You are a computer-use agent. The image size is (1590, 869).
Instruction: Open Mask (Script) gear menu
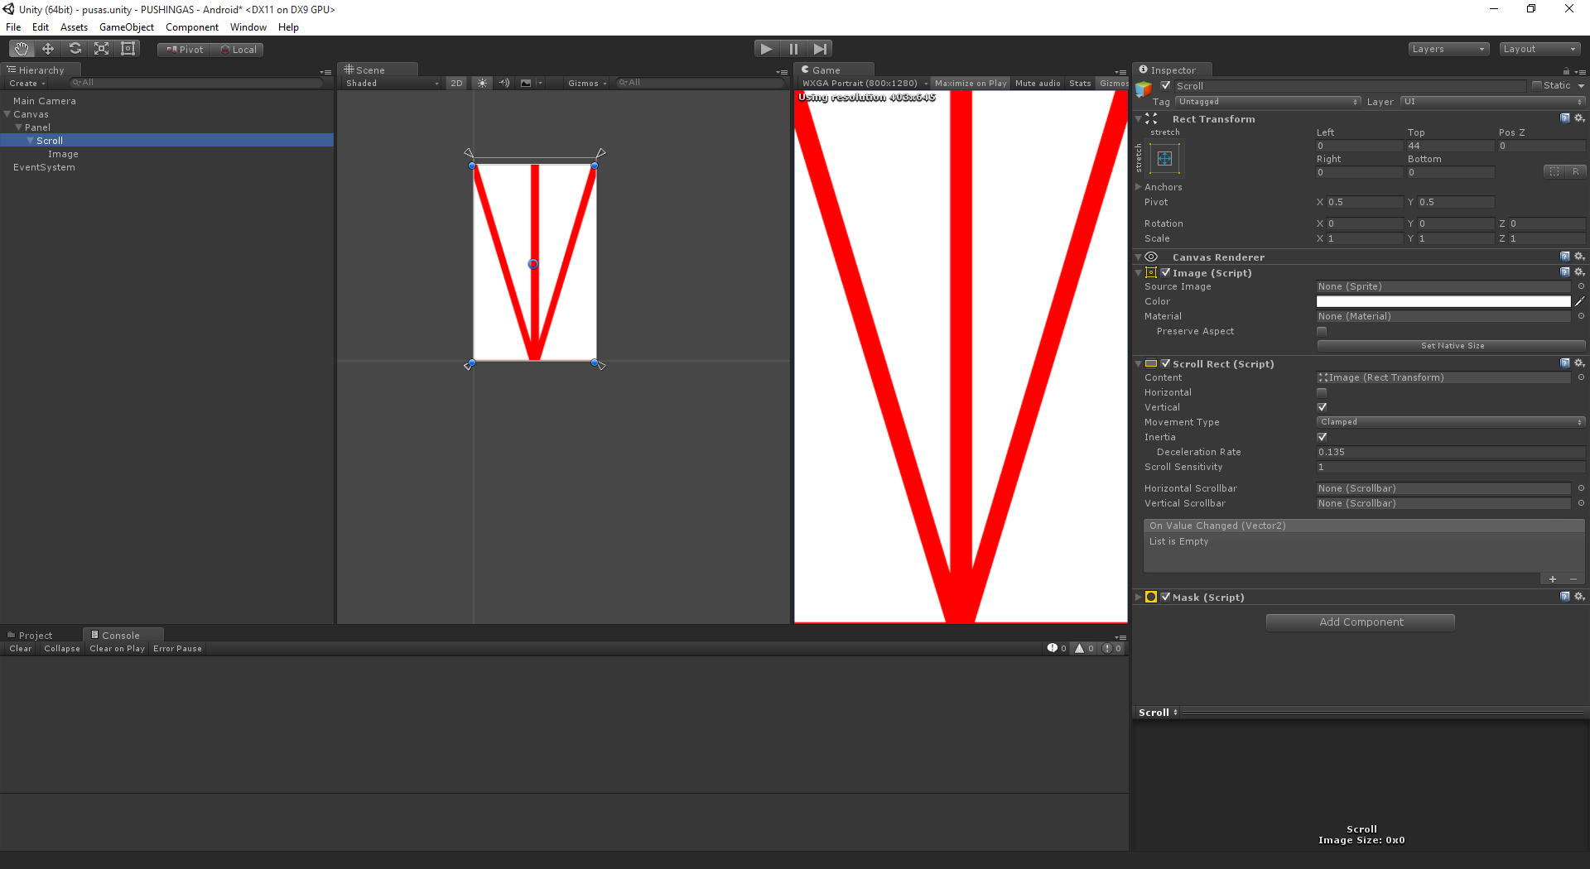(1579, 597)
